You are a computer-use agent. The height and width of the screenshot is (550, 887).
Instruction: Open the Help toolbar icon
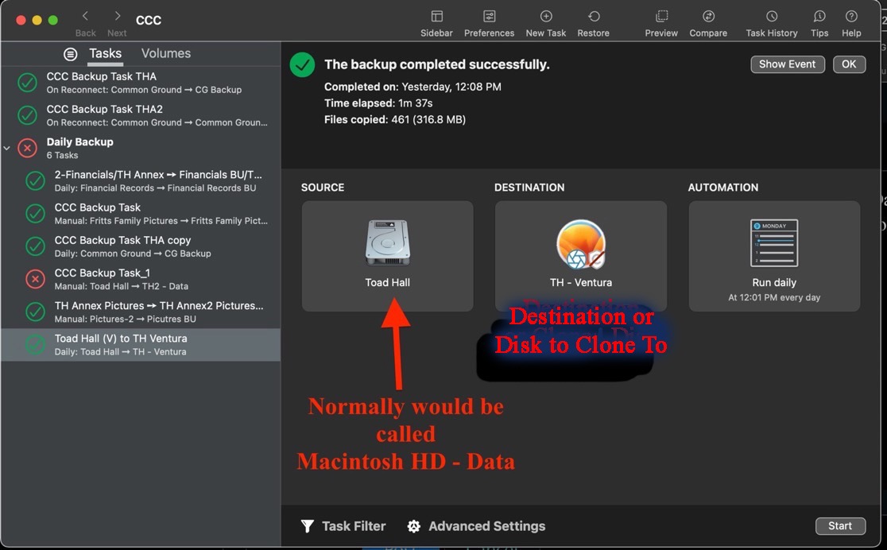click(x=851, y=17)
